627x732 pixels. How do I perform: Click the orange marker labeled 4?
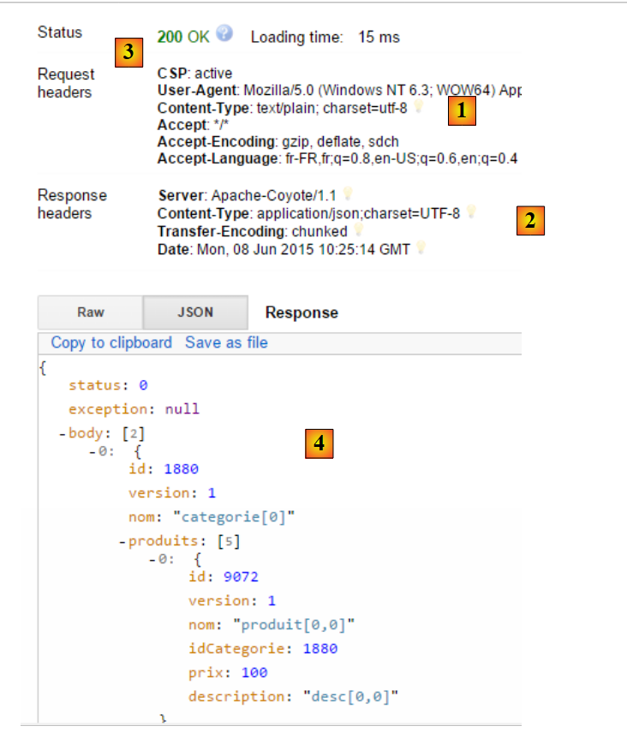tap(319, 443)
